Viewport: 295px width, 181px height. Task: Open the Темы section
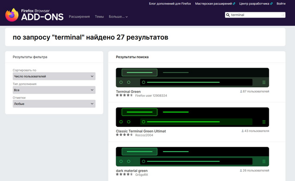pos(100,17)
